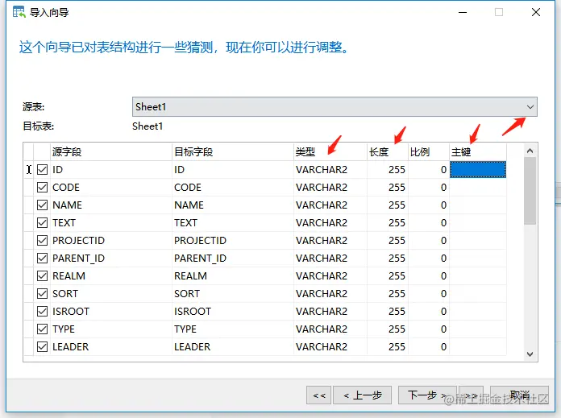Click the scrollbar down arrow
The image size is (561, 418).
[x=530, y=354]
